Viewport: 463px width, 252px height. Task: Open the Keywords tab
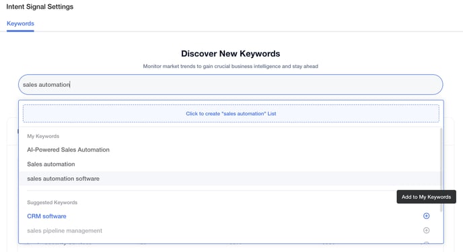pyautogui.click(x=20, y=24)
